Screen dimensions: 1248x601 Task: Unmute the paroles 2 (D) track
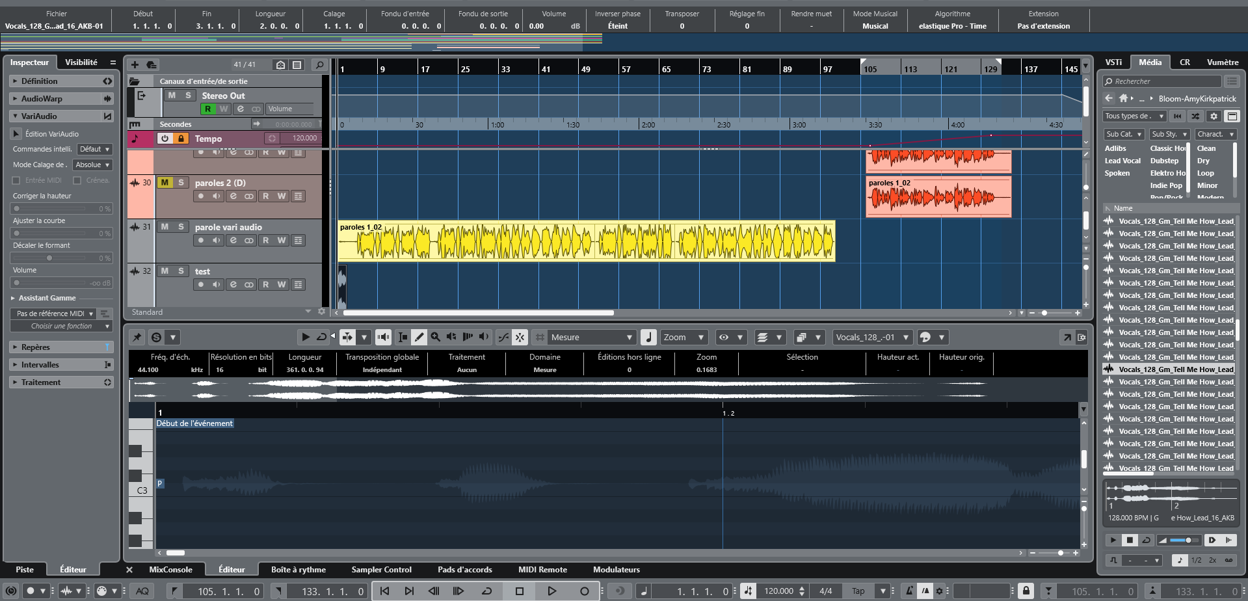165,183
